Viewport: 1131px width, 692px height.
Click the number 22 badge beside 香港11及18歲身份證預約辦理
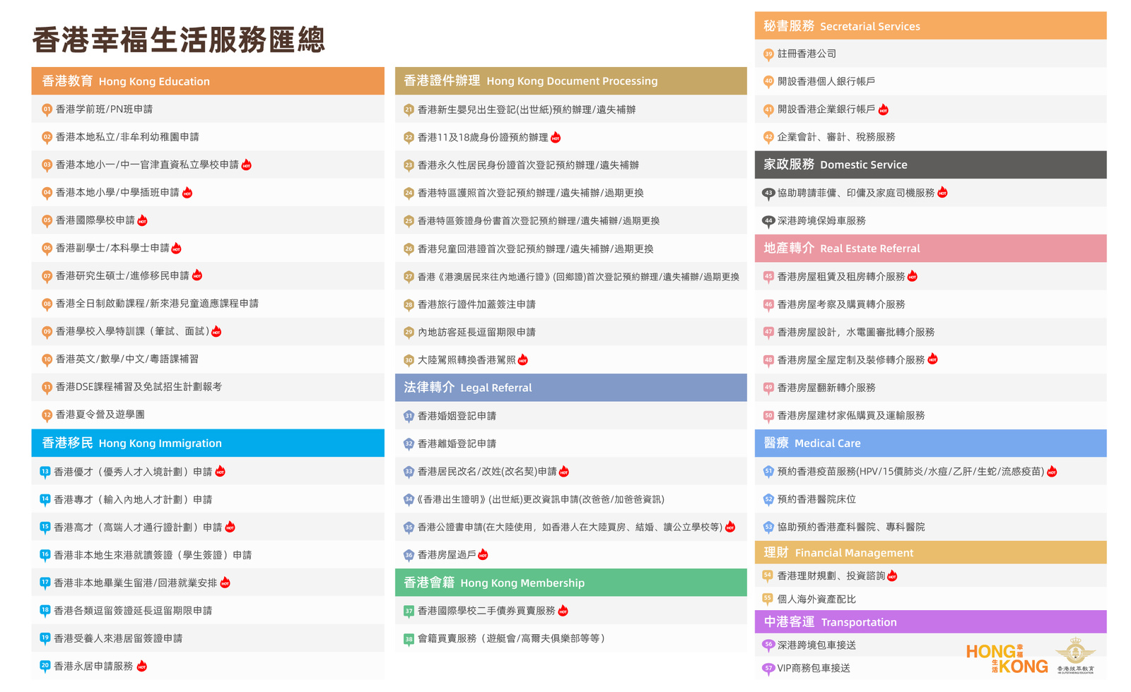(409, 138)
